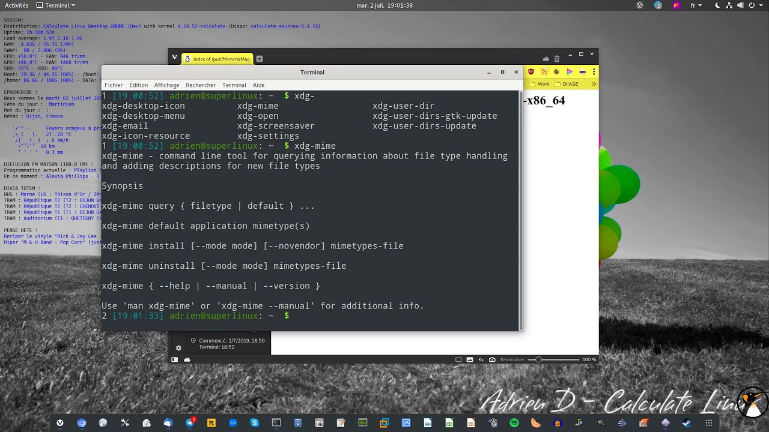Viewport: 769px width, 432px height.
Task: Open the Édition menu in Terminal
Action: [138, 85]
